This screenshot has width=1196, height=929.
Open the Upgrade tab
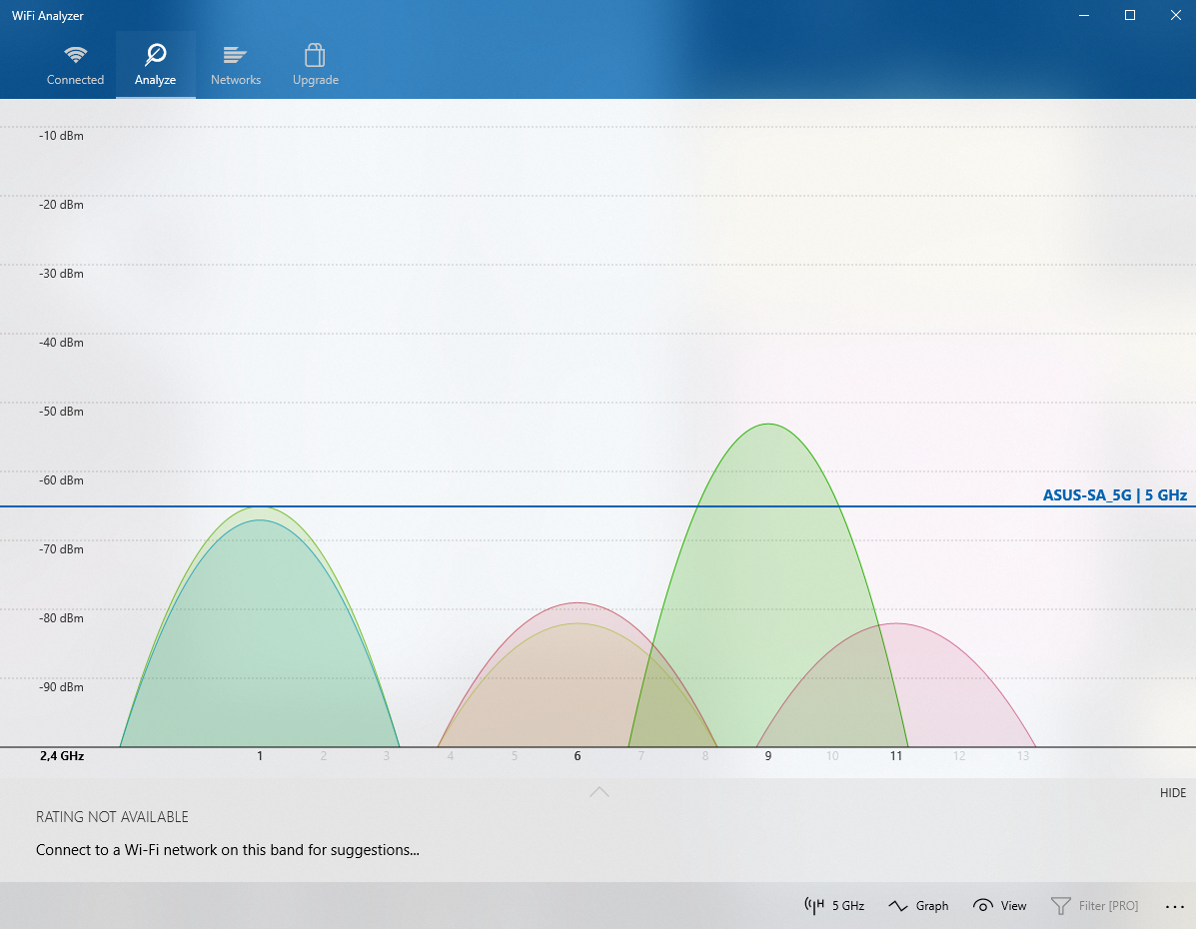[x=316, y=65]
